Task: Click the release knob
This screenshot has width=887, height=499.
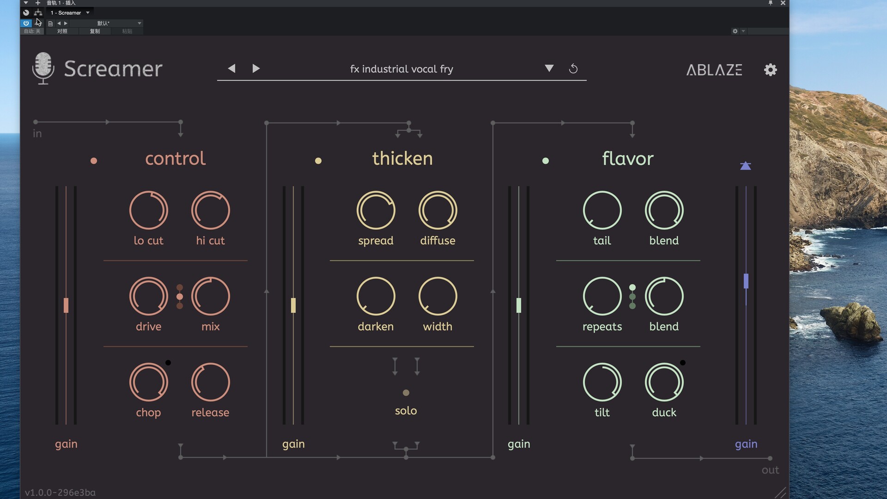Action: coord(210,382)
